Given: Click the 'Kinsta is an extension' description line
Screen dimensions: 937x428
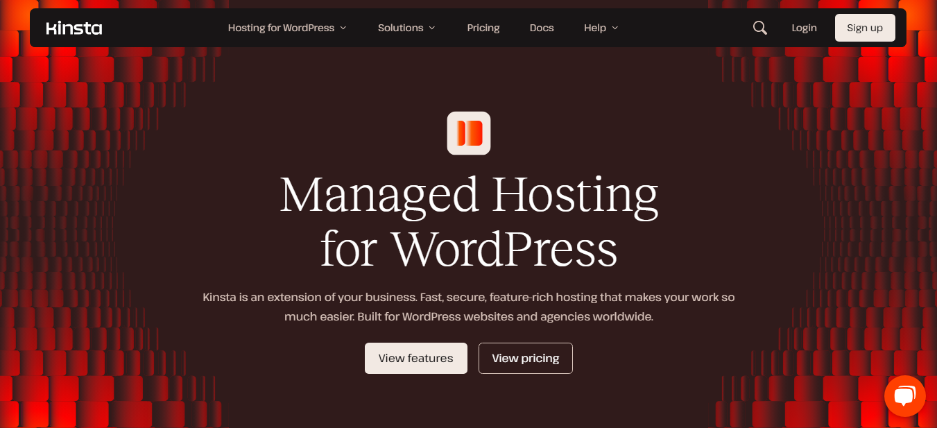Looking at the screenshot, I should (x=469, y=298).
